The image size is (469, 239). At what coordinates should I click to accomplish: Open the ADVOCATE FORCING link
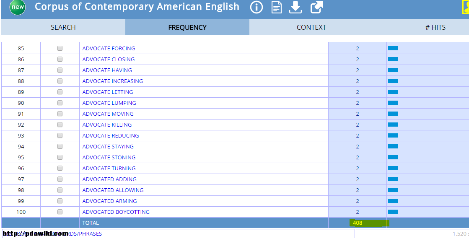[109, 49]
